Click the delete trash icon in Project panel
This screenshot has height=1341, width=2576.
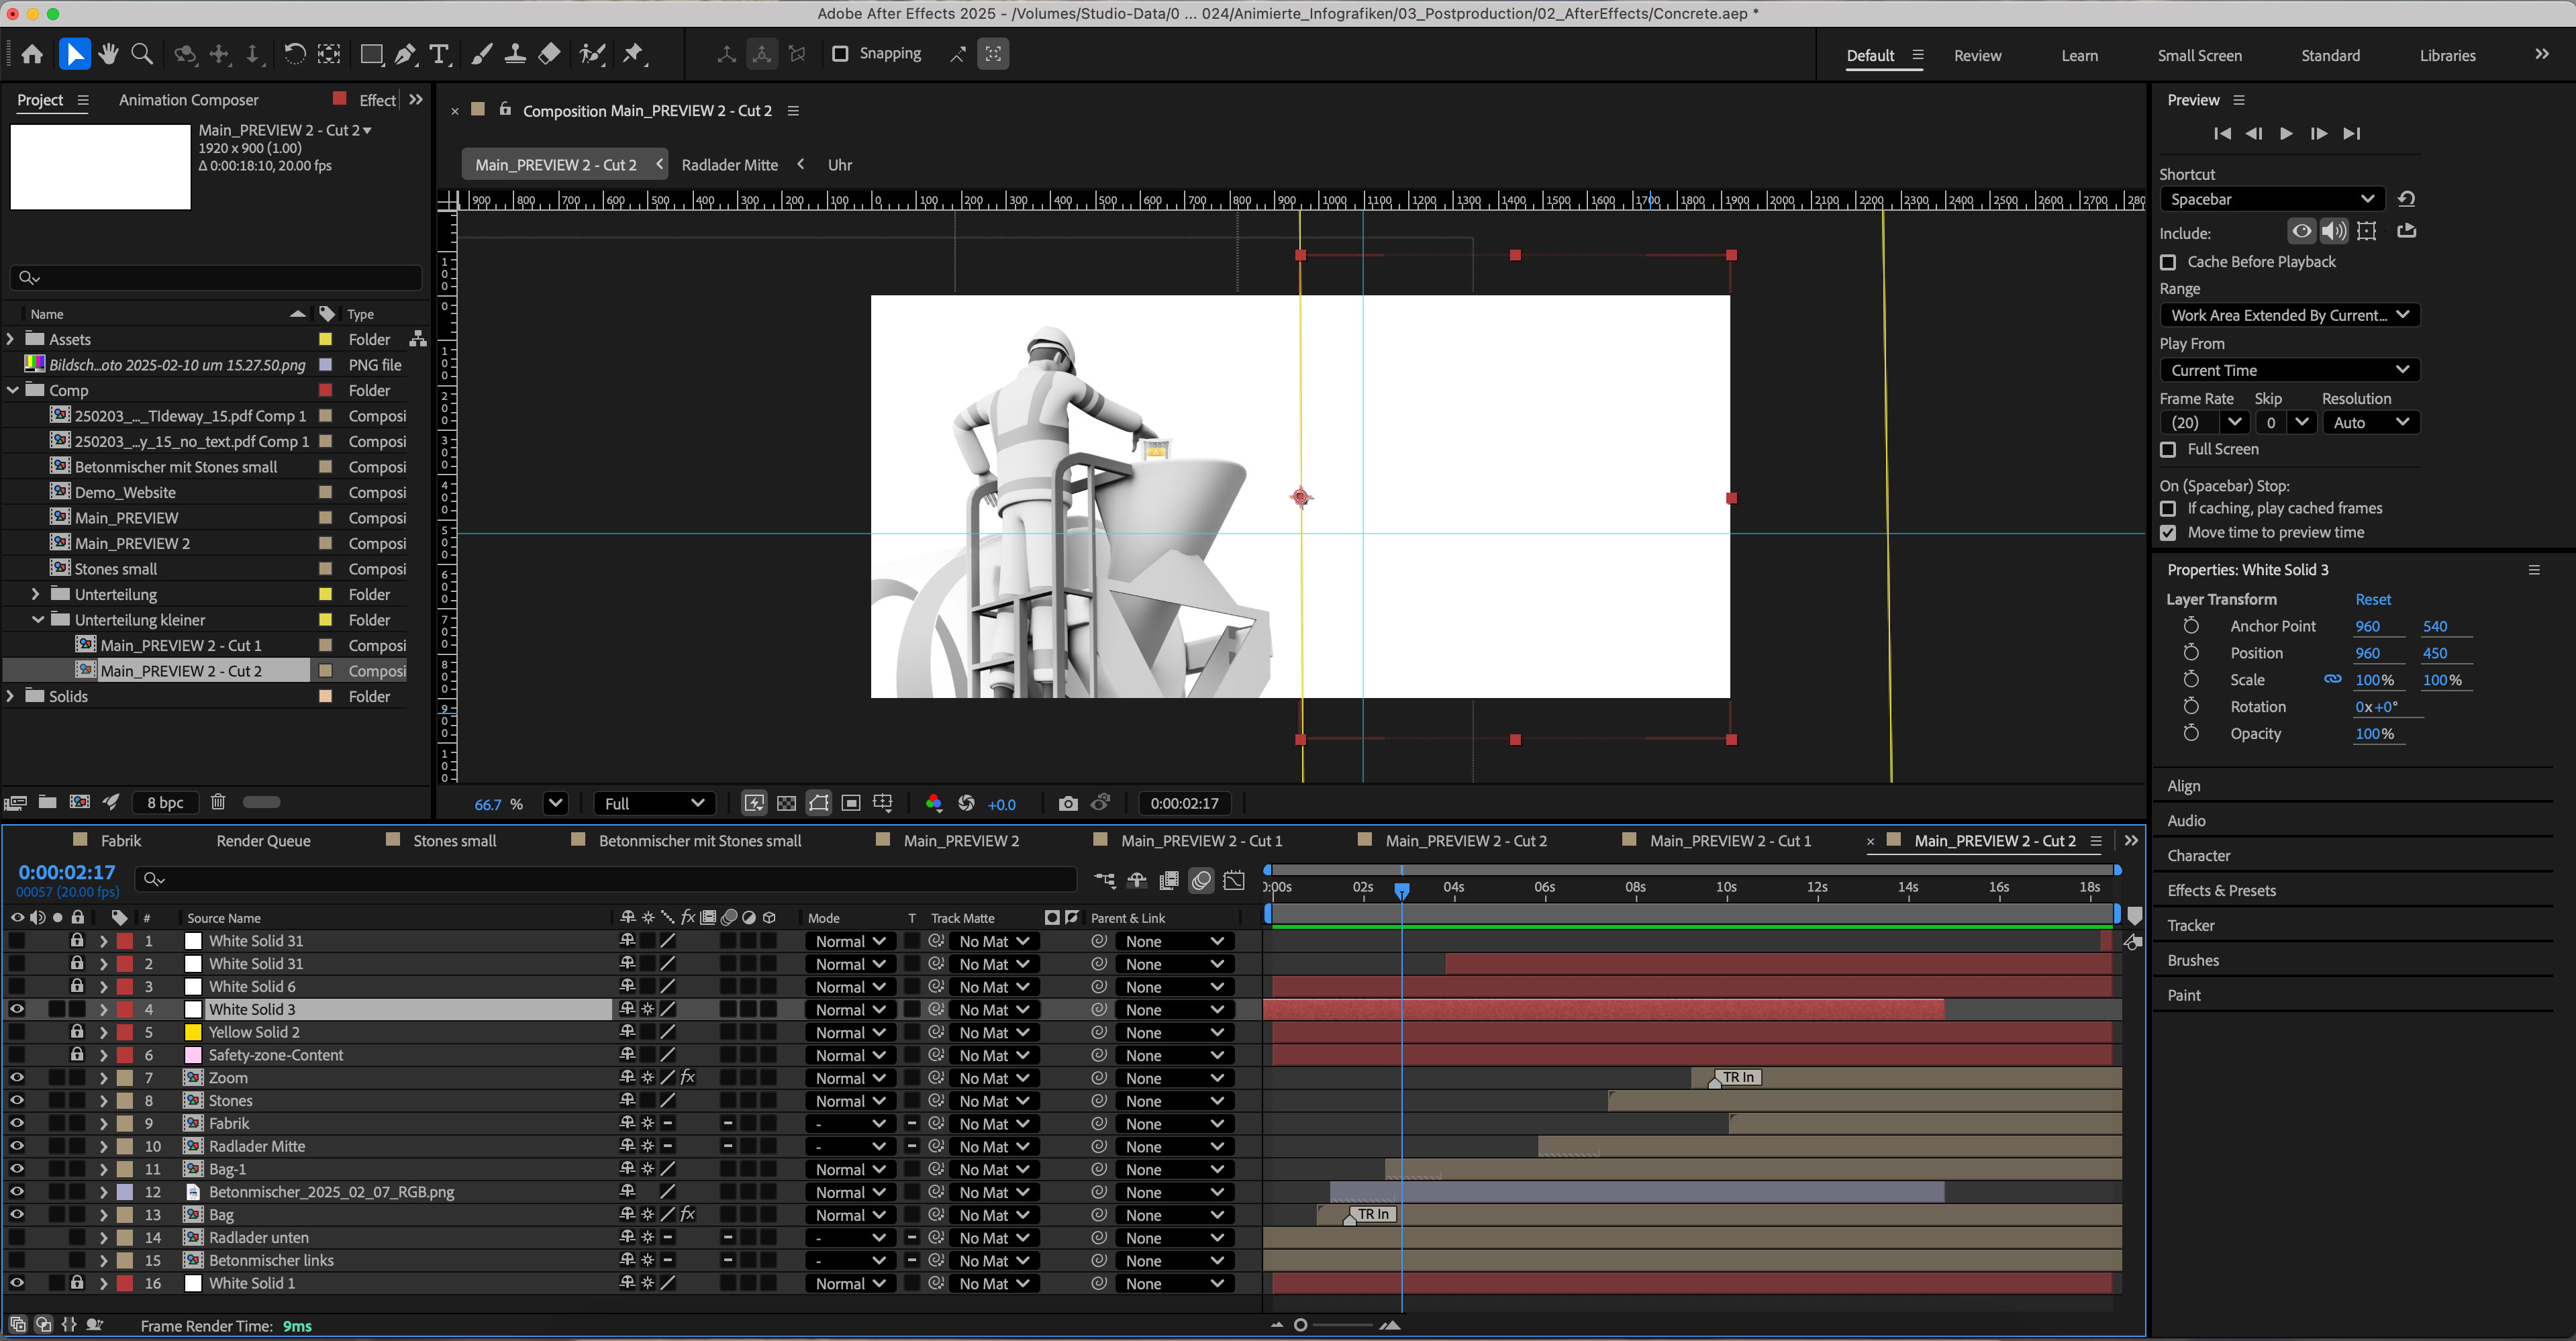(218, 802)
